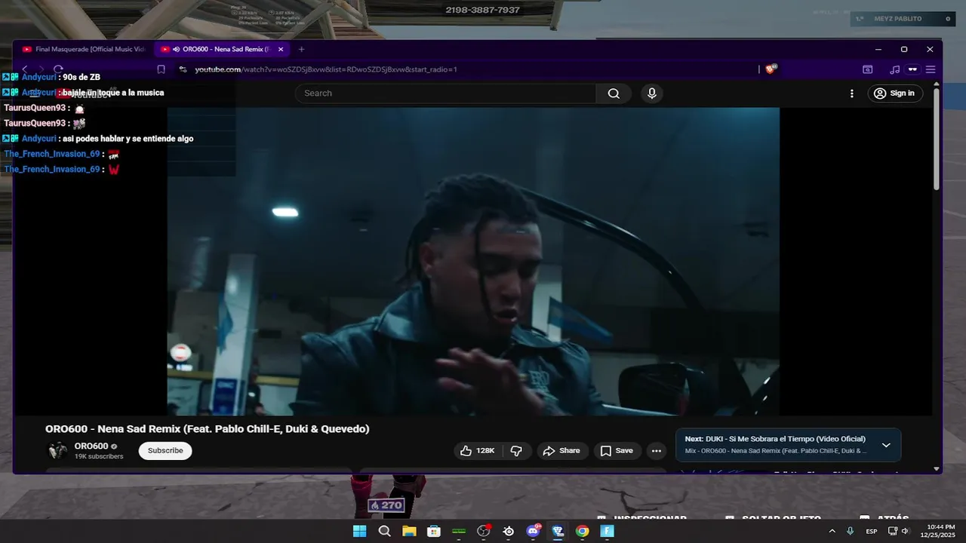This screenshot has height=543, width=966.
Task: Open the Windows Start menu
Action: coord(359,531)
